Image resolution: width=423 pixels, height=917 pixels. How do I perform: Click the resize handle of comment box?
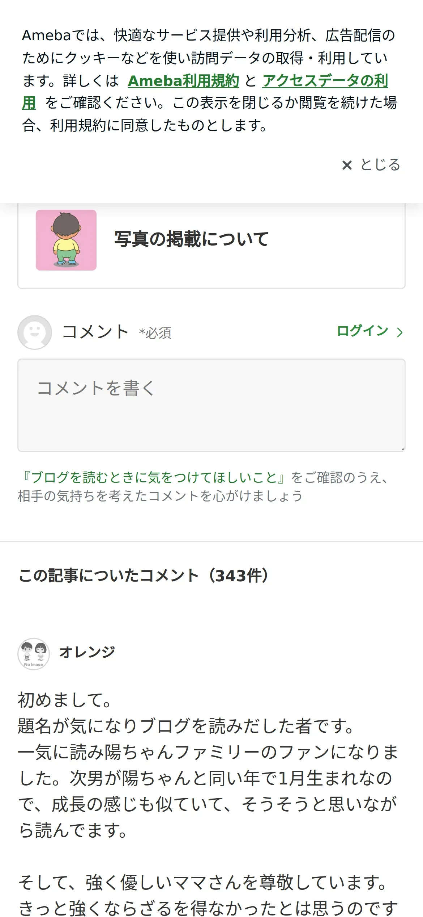pyautogui.click(x=402, y=449)
